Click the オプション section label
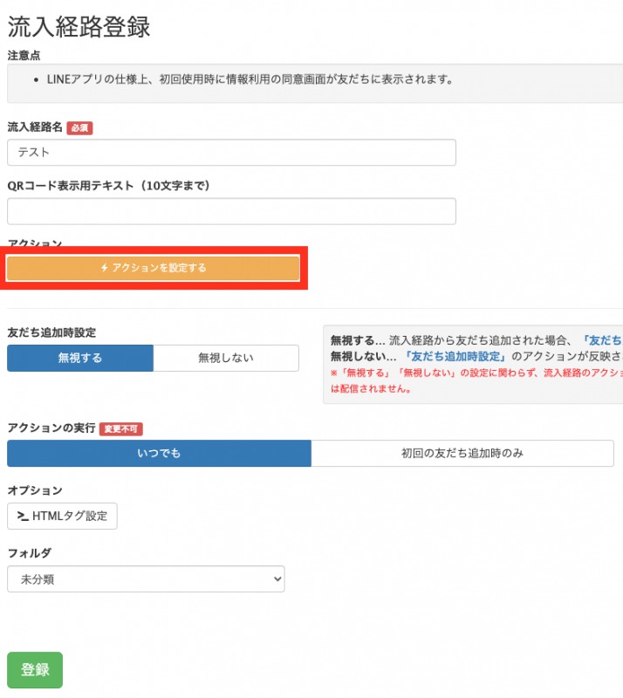The image size is (623, 698). tap(35, 490)
